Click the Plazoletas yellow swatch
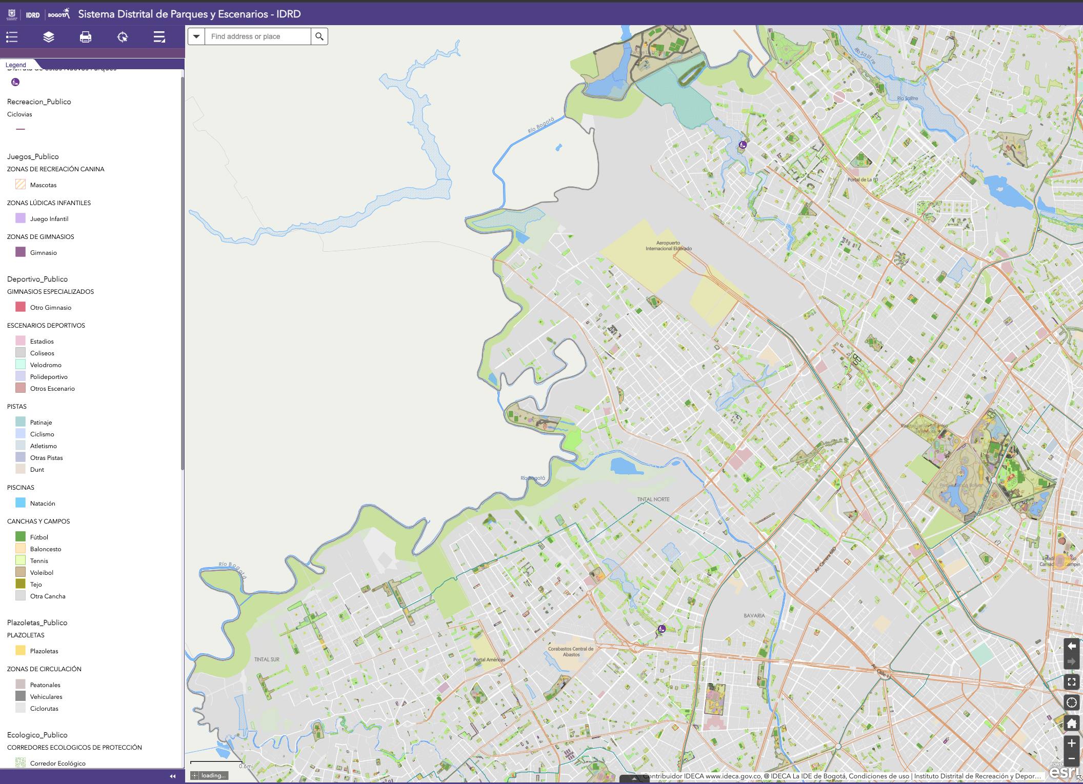 [x=21, y=651]
